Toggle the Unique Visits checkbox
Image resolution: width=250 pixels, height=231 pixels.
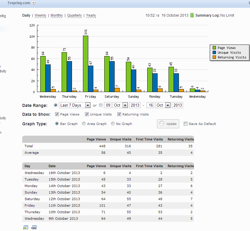click(87, 114)
